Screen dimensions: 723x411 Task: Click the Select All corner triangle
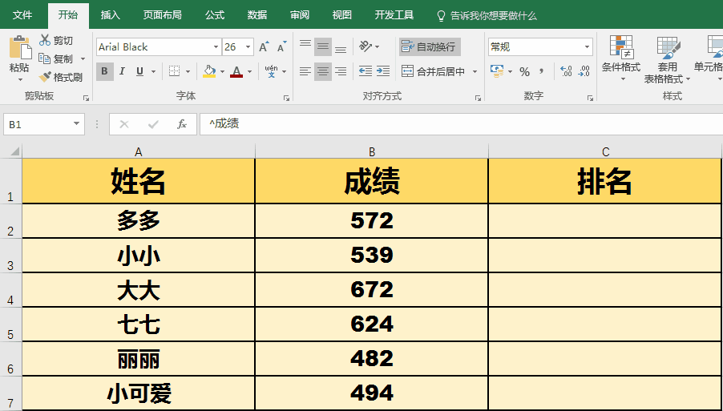click(x=14, y=151)
